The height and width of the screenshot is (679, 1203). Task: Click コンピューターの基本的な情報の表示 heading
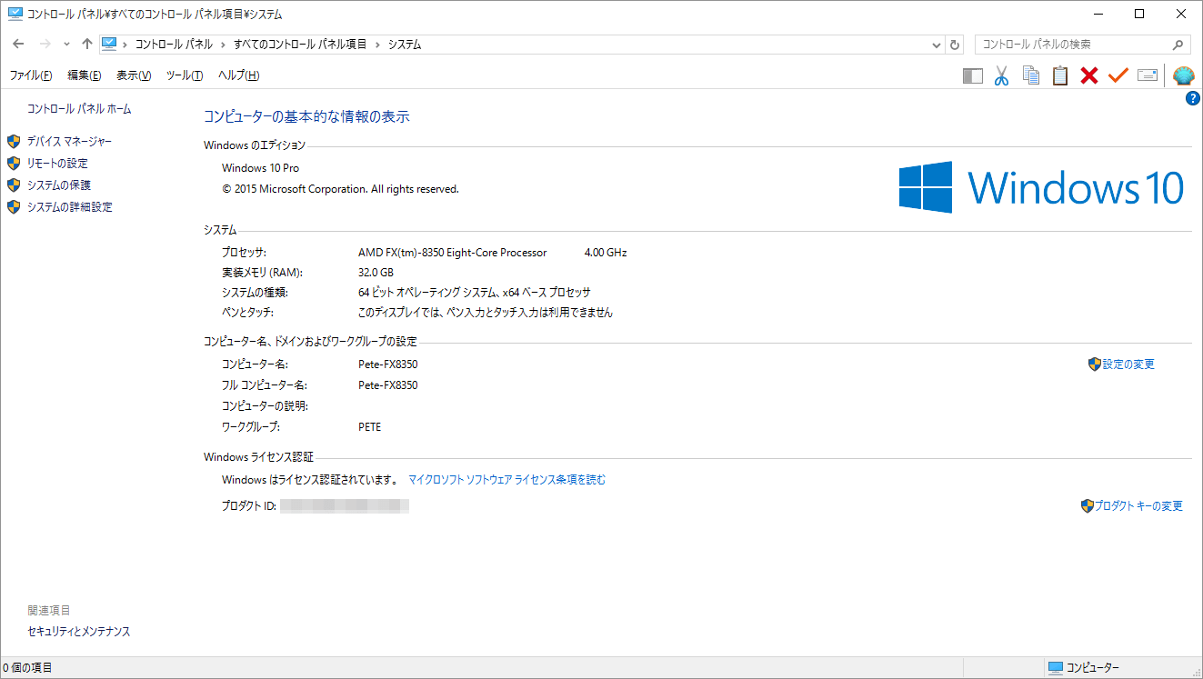coord(306,116)
